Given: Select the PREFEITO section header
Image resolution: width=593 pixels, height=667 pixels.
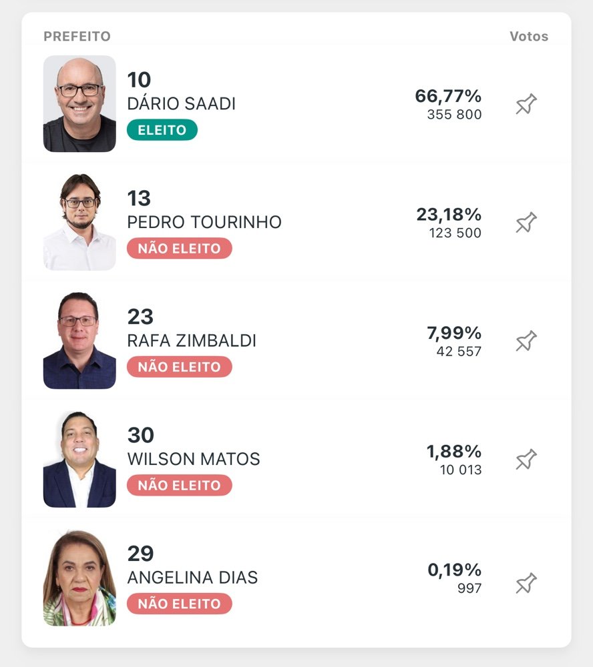Looking at the screenshot, I should pyautogui.click(x=77, y=37).
